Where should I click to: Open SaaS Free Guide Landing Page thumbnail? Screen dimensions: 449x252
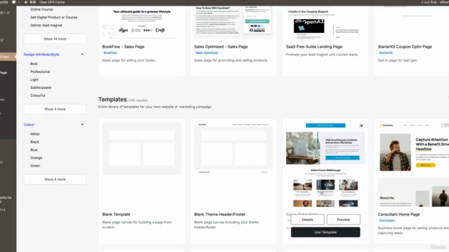click(x=326, y=23)
